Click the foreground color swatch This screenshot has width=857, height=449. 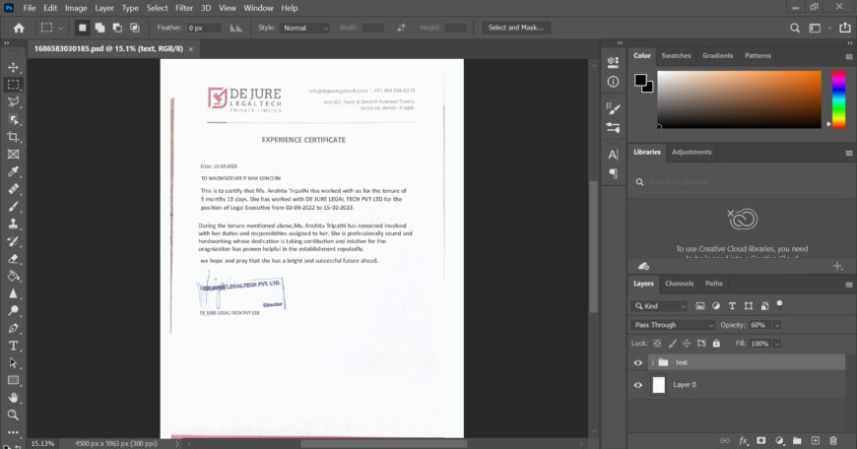640,81
